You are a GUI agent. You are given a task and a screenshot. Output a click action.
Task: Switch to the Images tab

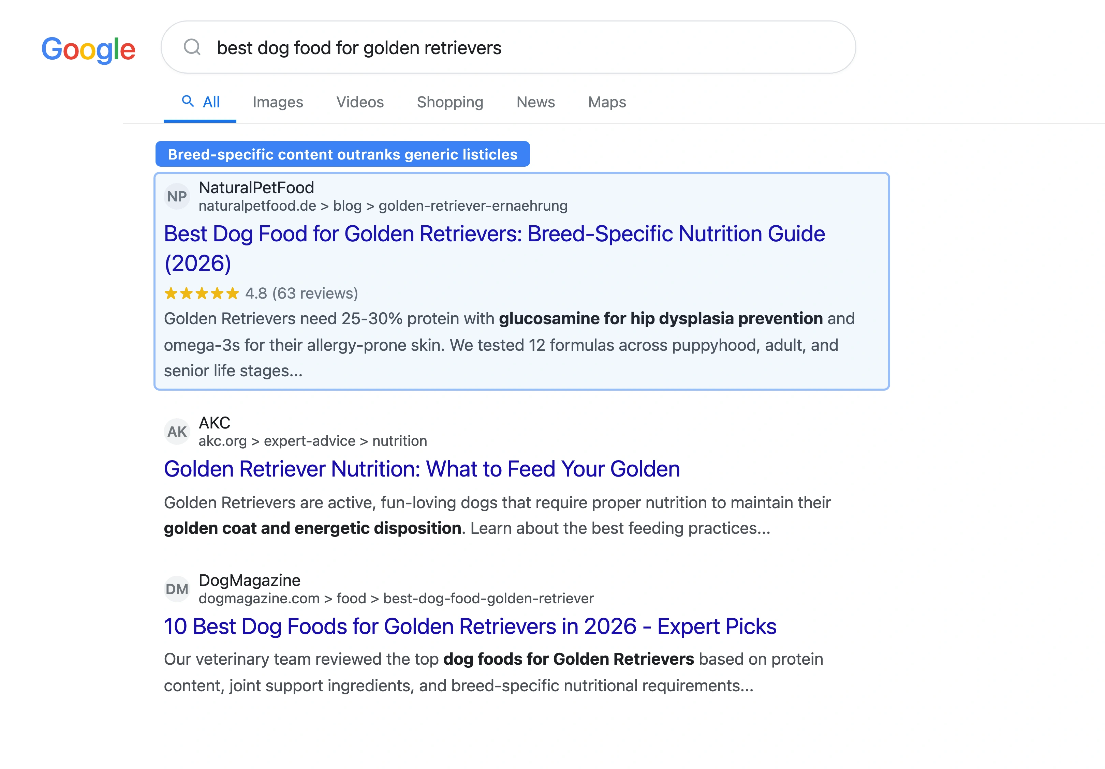278,102
